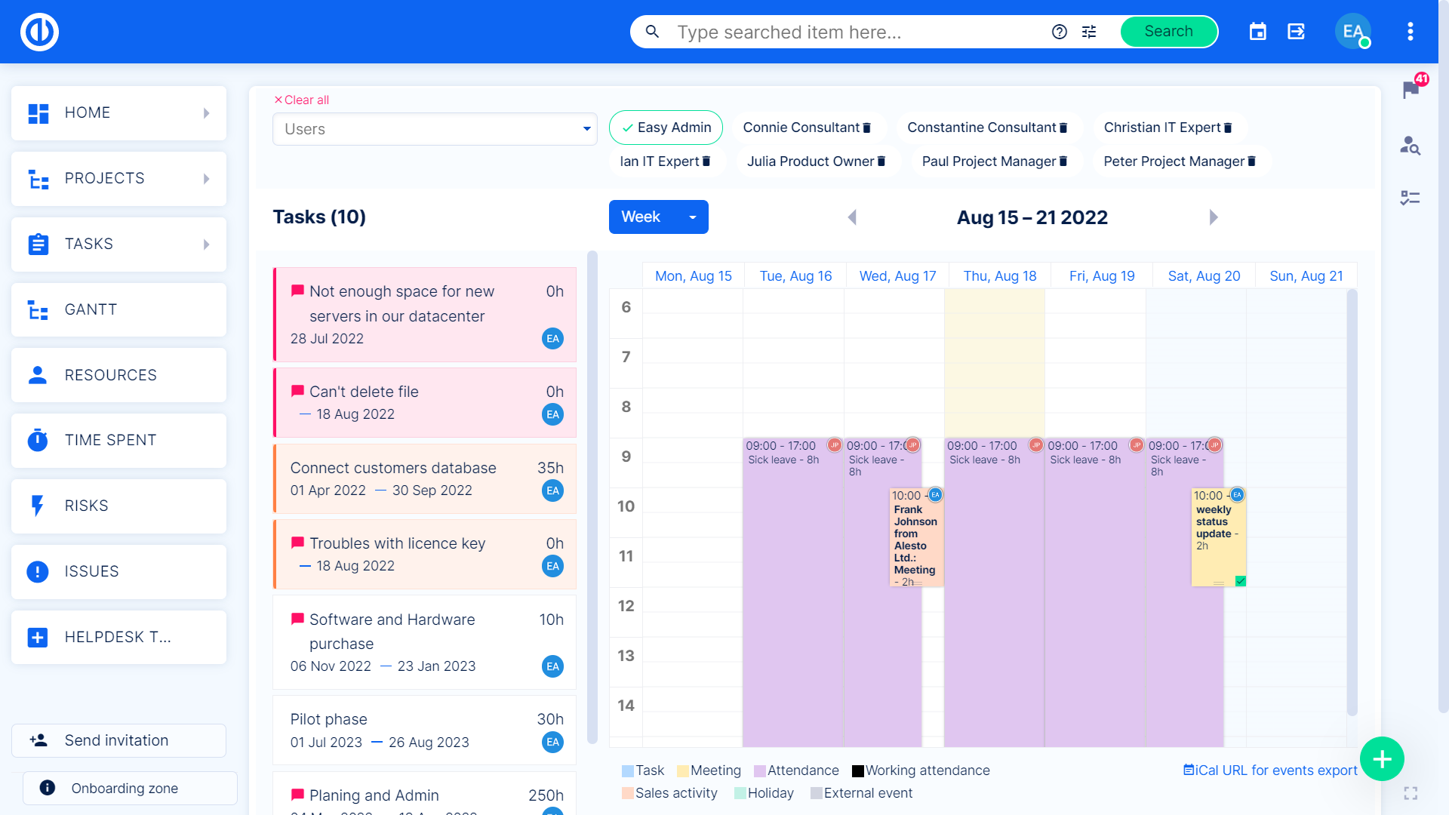The height and width of the screenshot is (815, 1449).
Task: Open the checklist icon in right sidebar
Action: 1410,198
